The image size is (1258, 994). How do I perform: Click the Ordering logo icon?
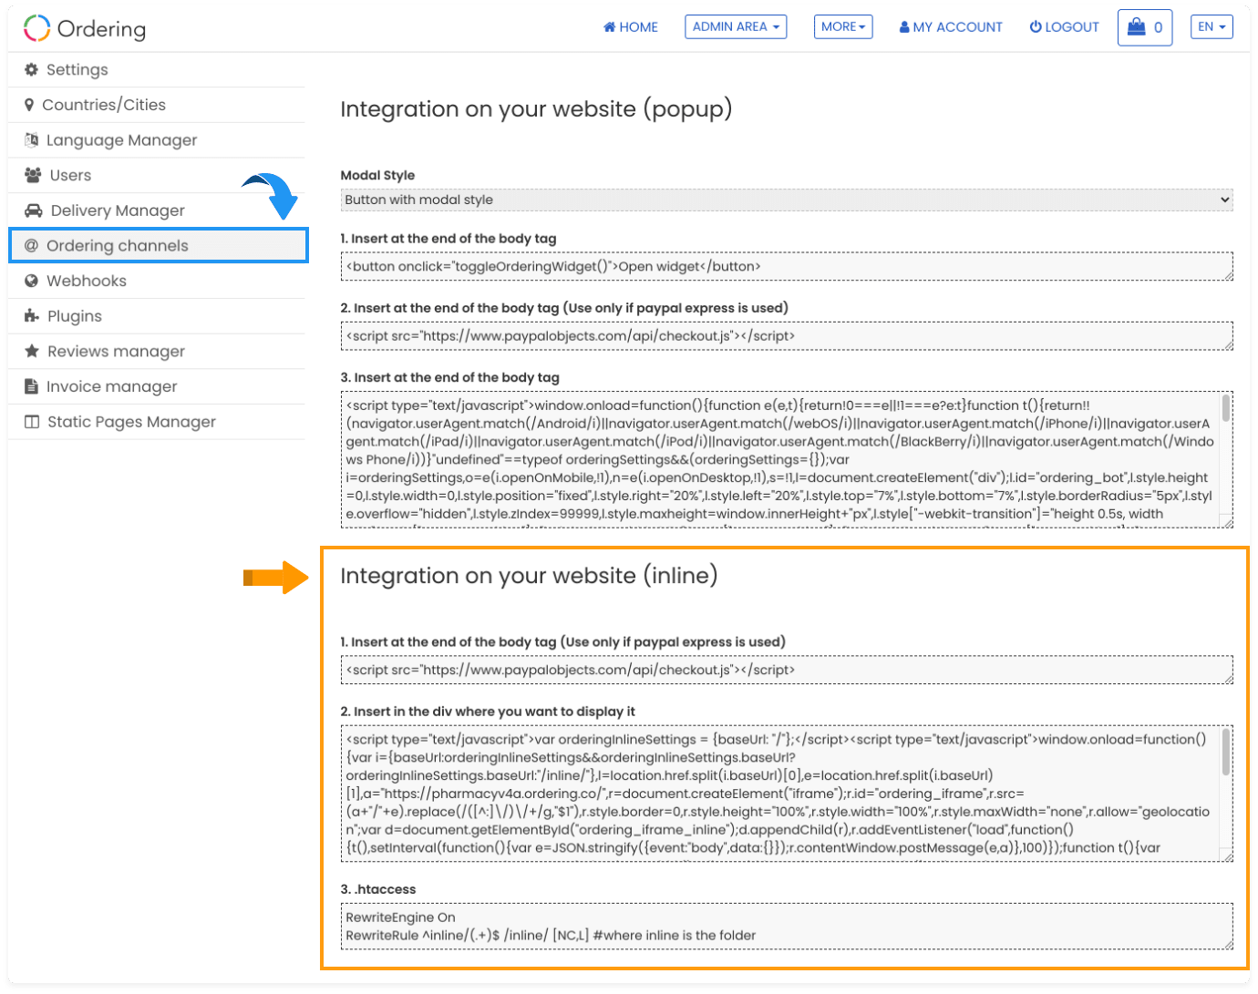(36, 28)
